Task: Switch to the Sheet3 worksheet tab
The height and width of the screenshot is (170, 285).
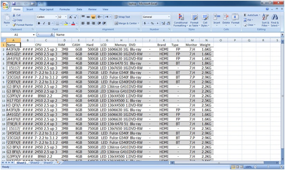Action: tap(48, 162)
